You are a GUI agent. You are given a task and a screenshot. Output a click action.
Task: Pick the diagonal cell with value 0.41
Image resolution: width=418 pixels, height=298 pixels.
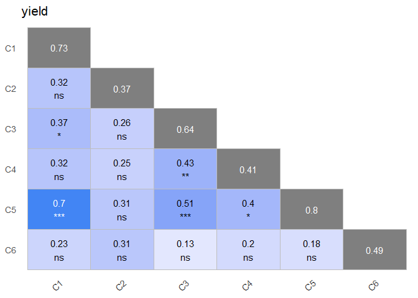(x=248, y=169)
